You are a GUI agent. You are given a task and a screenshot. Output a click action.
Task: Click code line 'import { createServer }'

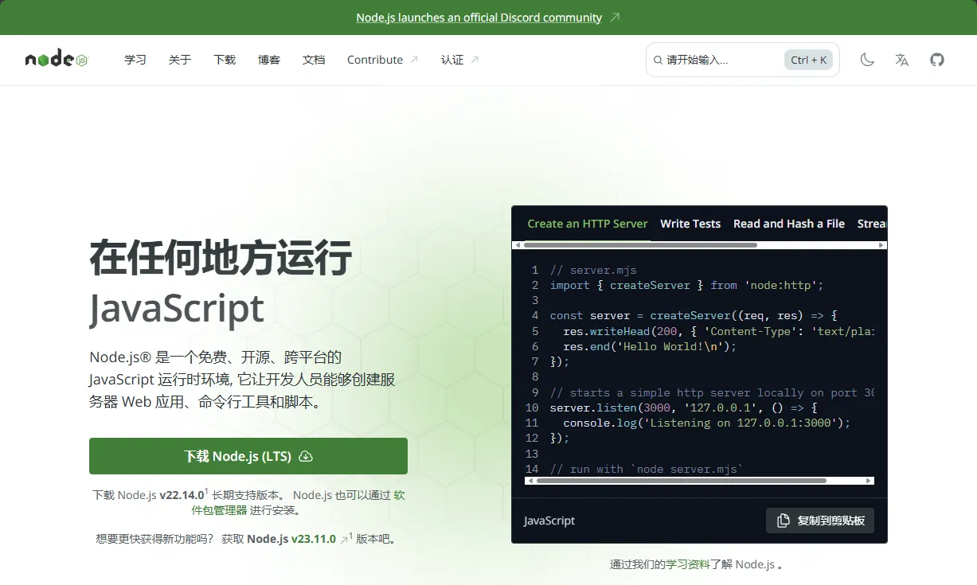686,285
